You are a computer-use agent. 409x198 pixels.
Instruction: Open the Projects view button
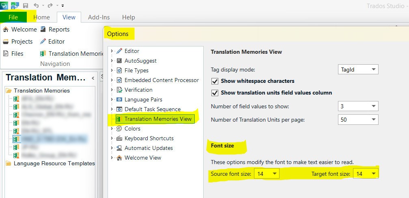[x=18, y=42]
